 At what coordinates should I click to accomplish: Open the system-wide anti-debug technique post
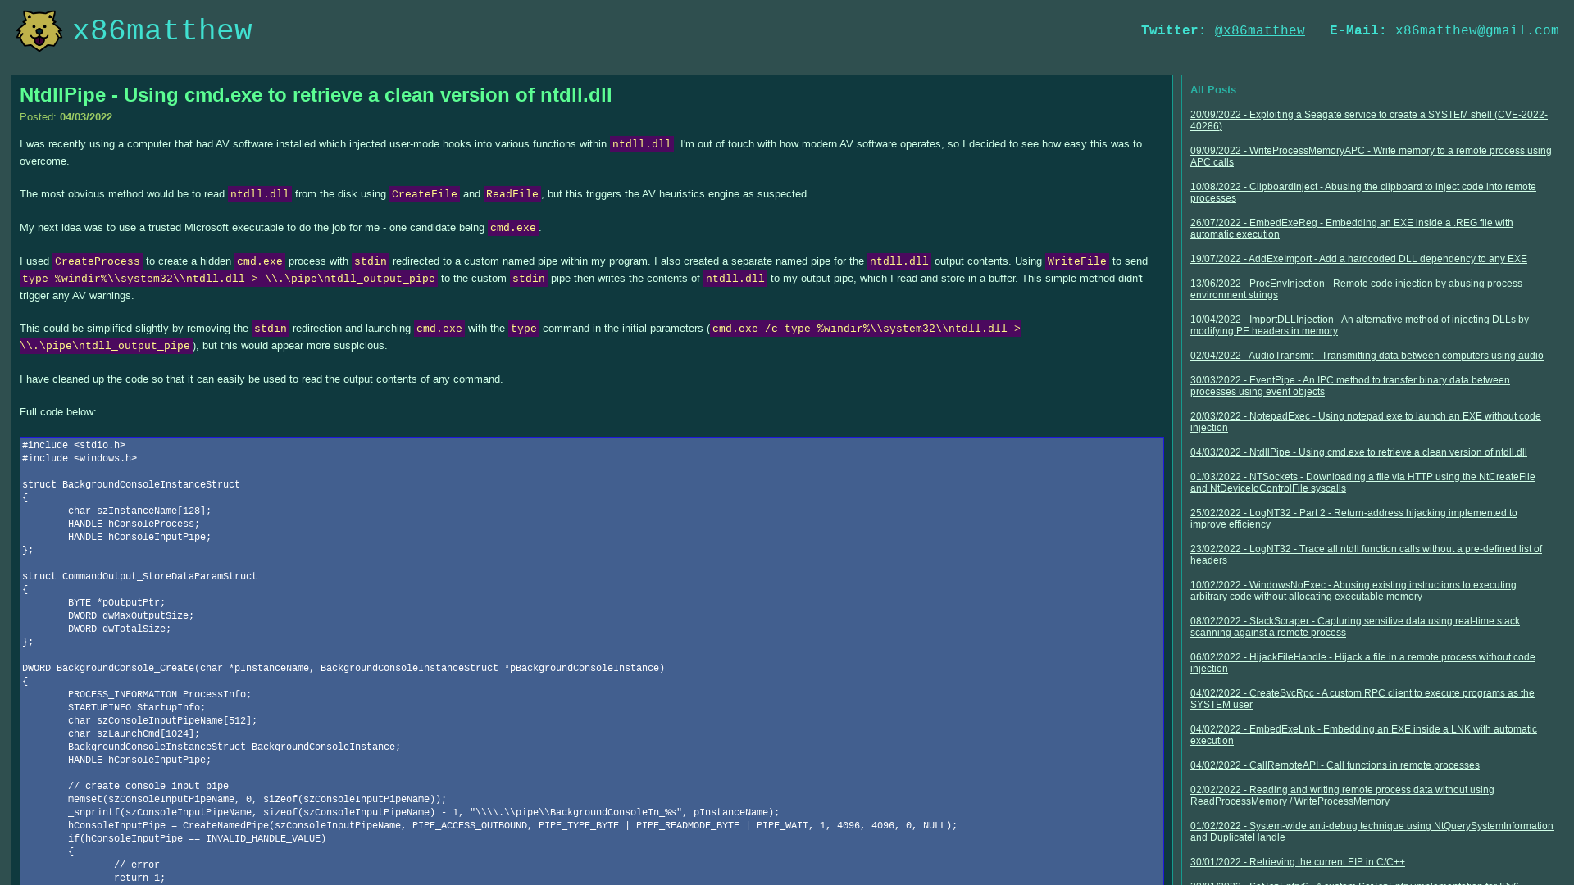click(x=1372, y=832)
